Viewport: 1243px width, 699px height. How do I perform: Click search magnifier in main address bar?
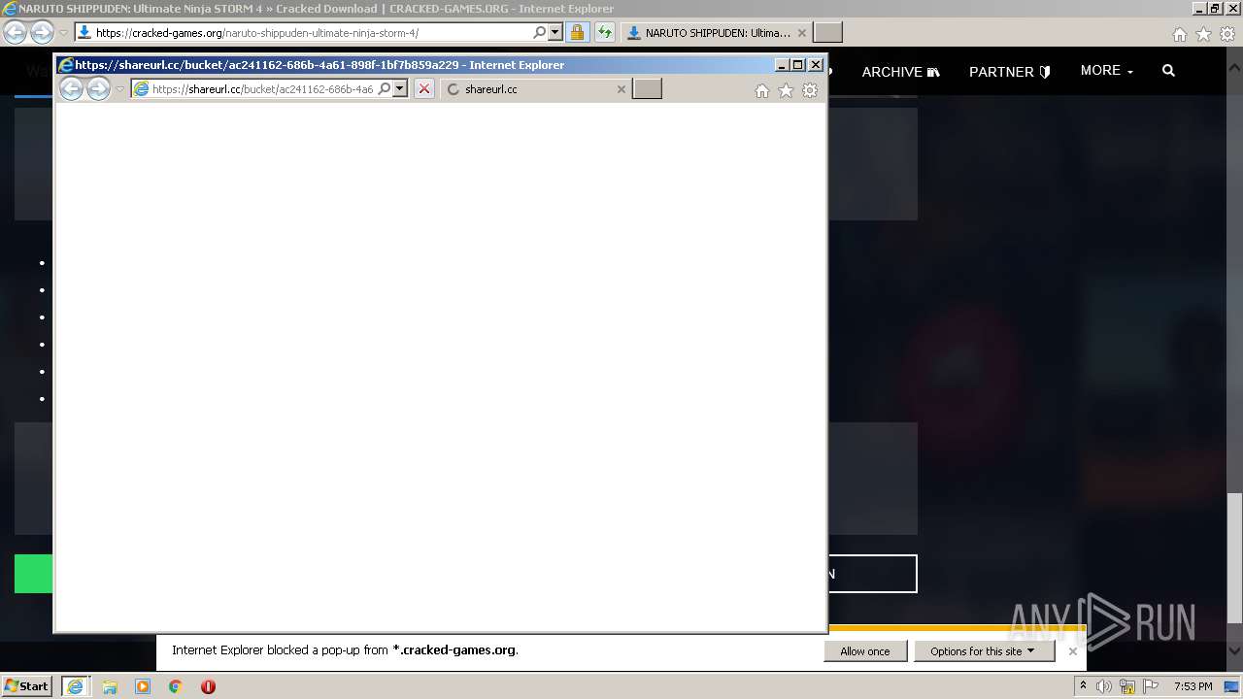click(540, 33)
